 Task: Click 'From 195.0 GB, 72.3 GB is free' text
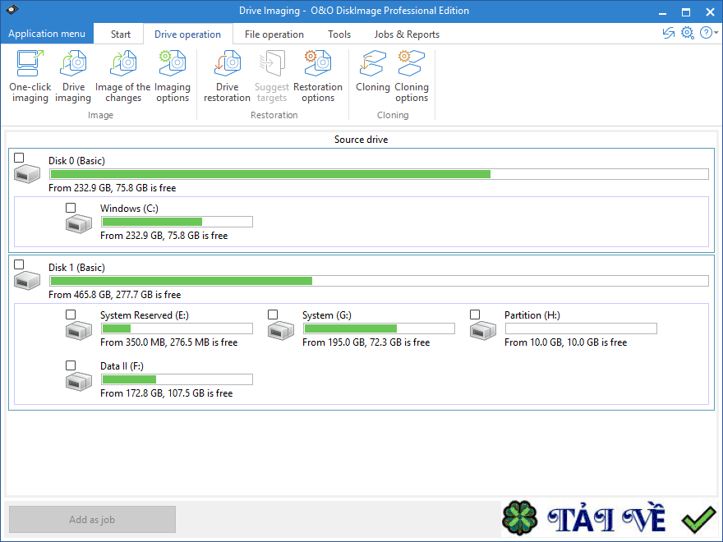366,342
